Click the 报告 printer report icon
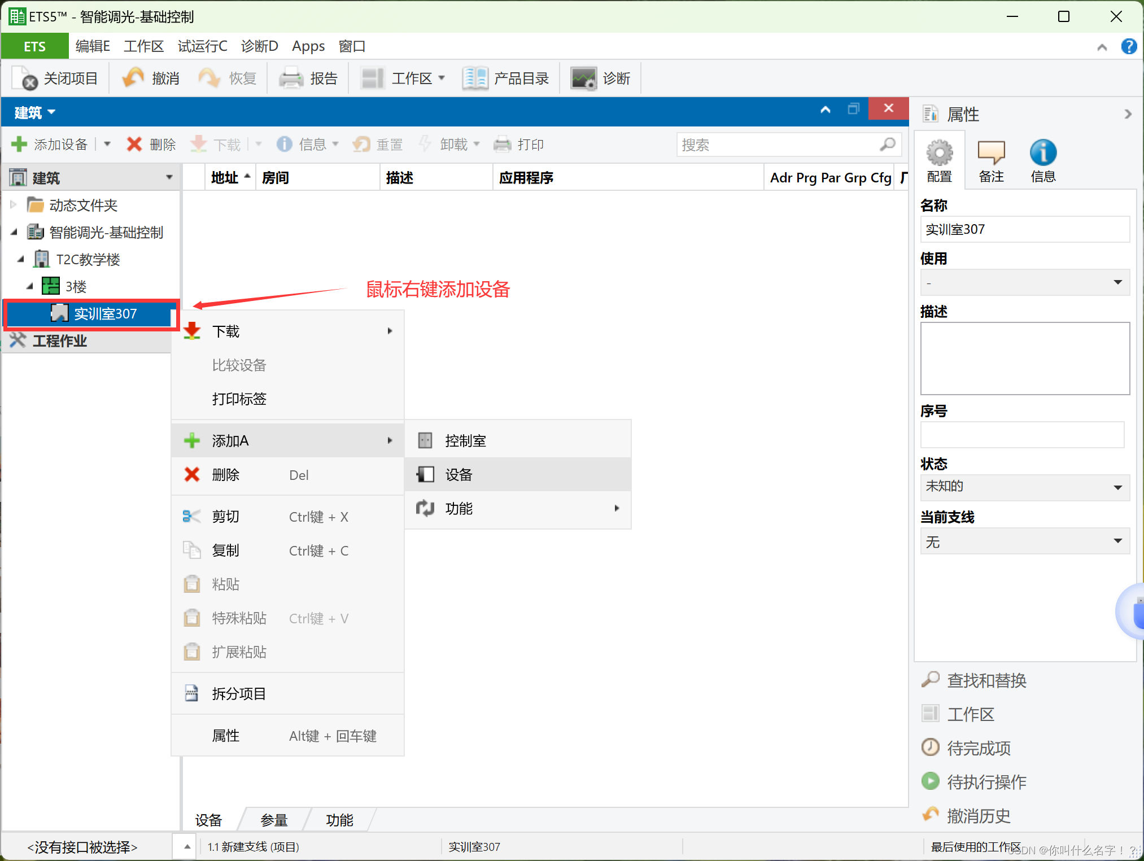 (291, 78)
